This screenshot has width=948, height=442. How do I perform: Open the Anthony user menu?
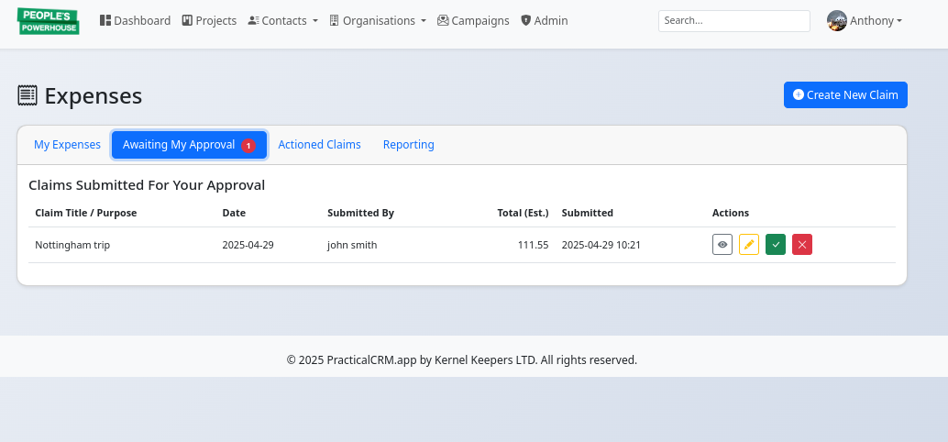865,20
